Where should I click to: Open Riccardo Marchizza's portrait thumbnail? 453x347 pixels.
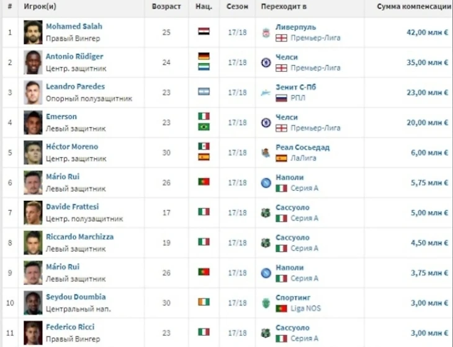tap(33, 243)
